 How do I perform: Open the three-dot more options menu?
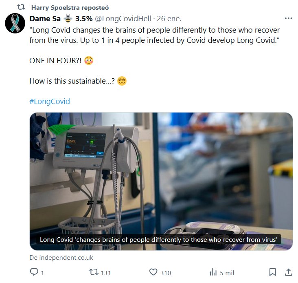288,18
